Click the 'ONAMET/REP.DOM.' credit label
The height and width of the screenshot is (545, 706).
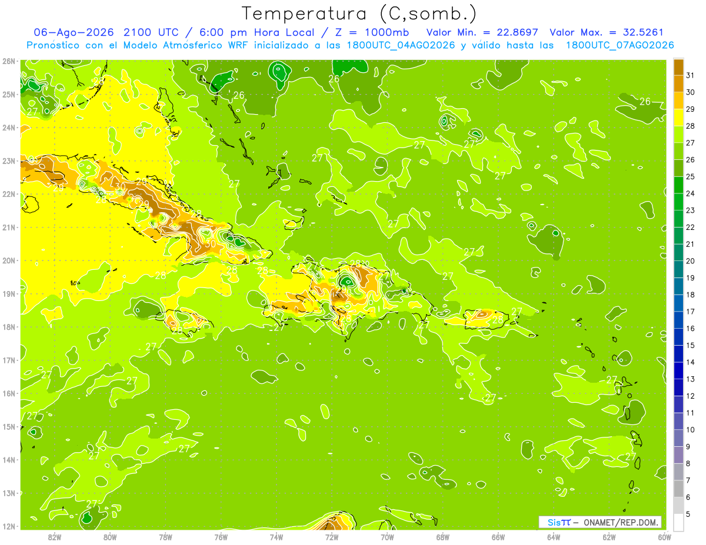[x=621, y=522]
